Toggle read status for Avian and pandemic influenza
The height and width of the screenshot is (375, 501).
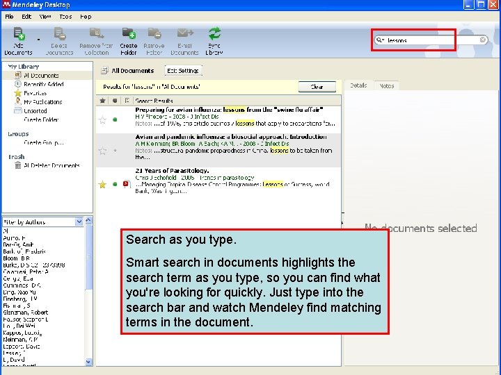(x=115, y=151)
